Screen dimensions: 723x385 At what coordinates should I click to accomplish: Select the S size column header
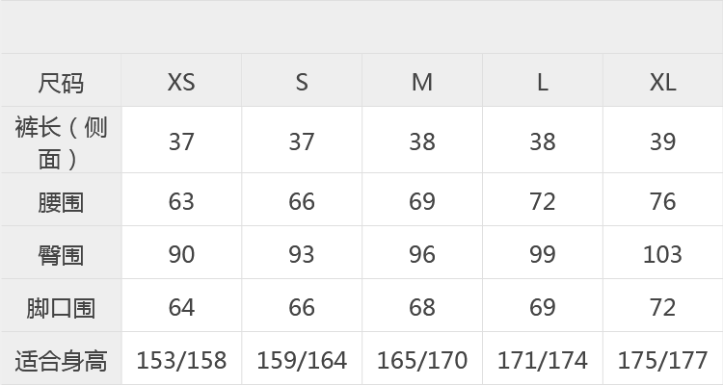[x=302, y=80]
